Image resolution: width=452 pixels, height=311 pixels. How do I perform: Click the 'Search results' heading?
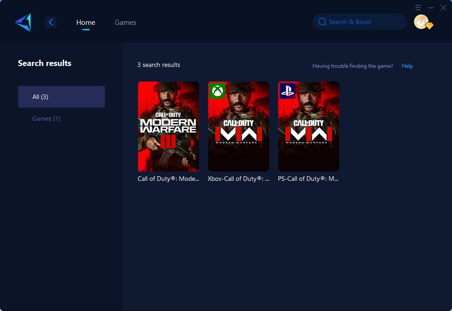(44, 63)
